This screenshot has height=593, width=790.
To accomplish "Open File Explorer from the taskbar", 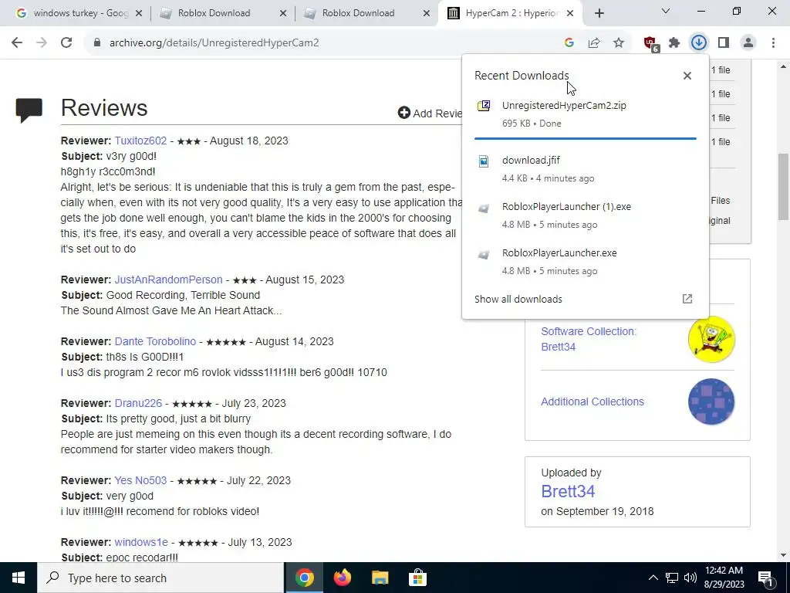I will pos(380,578).
